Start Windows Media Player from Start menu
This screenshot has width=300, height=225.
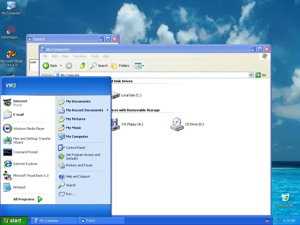pyautogui.click(x=28, y=129)
